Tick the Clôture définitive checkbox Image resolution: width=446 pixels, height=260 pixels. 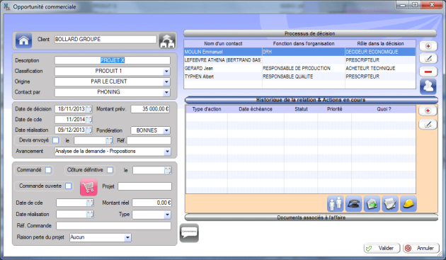110,170
